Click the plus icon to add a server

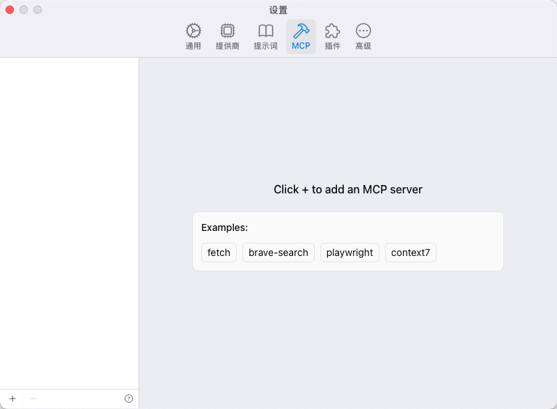tap(12, 399)
